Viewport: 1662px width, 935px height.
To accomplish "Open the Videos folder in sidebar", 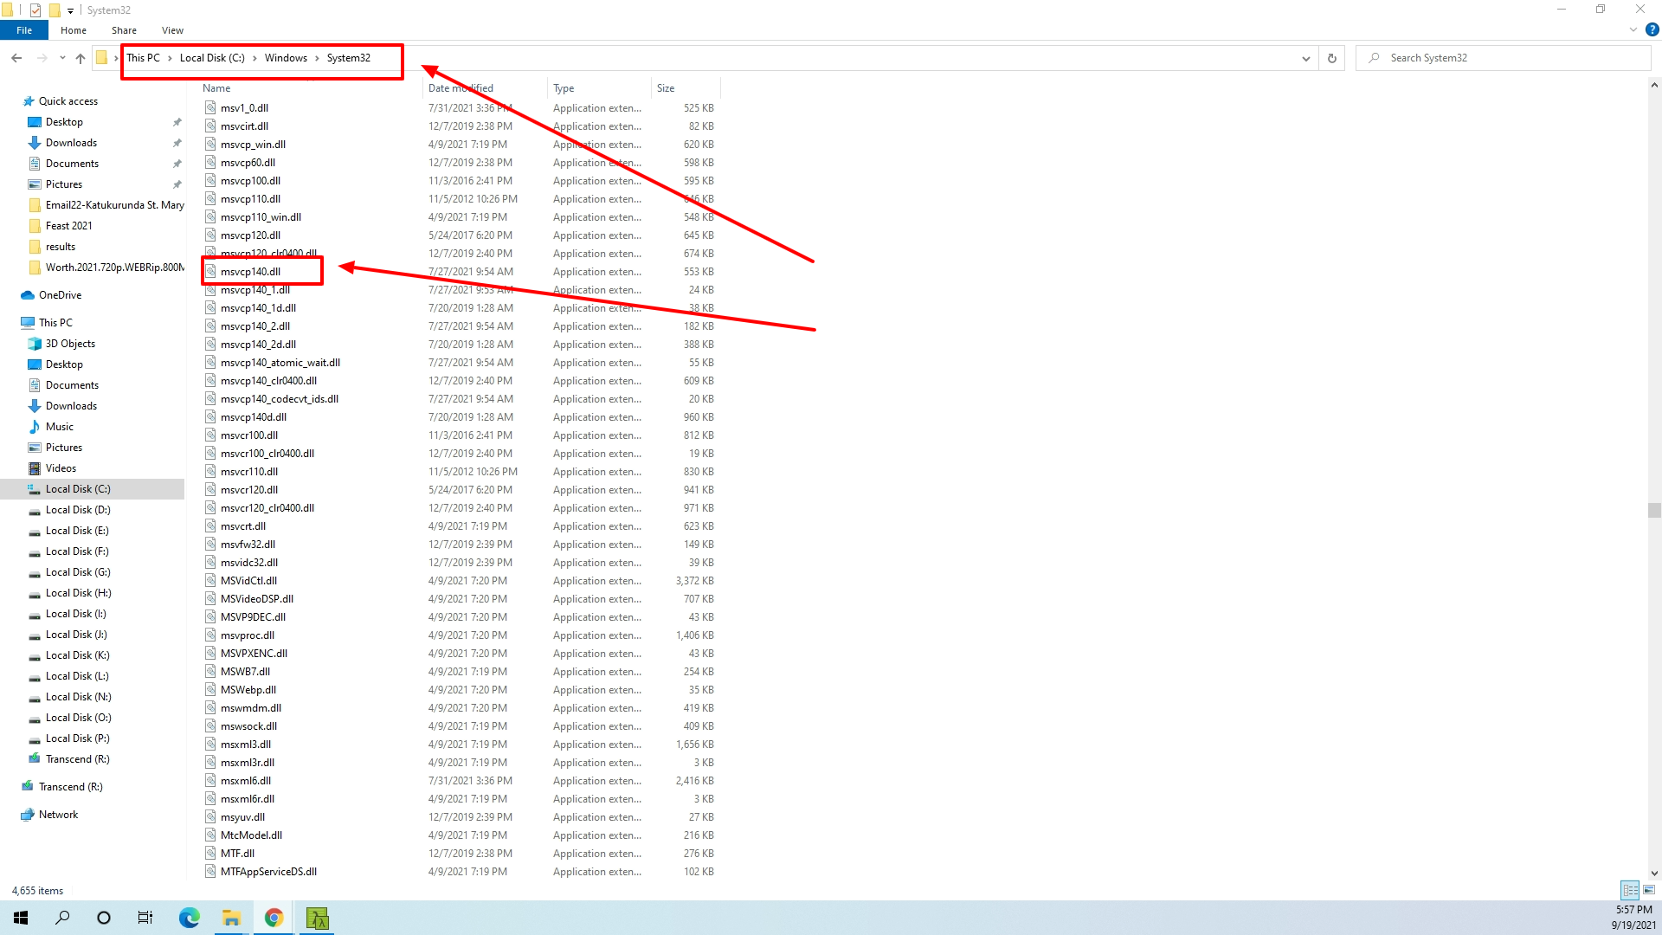I will point(61,468).
